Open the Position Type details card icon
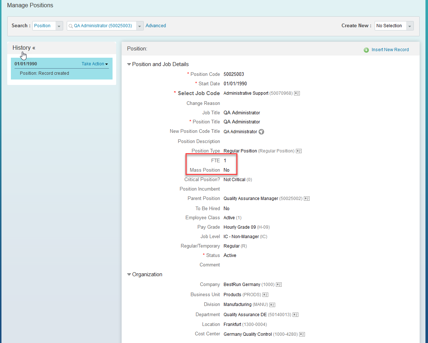Screen dimensions: 428x343 coord(299,151)
